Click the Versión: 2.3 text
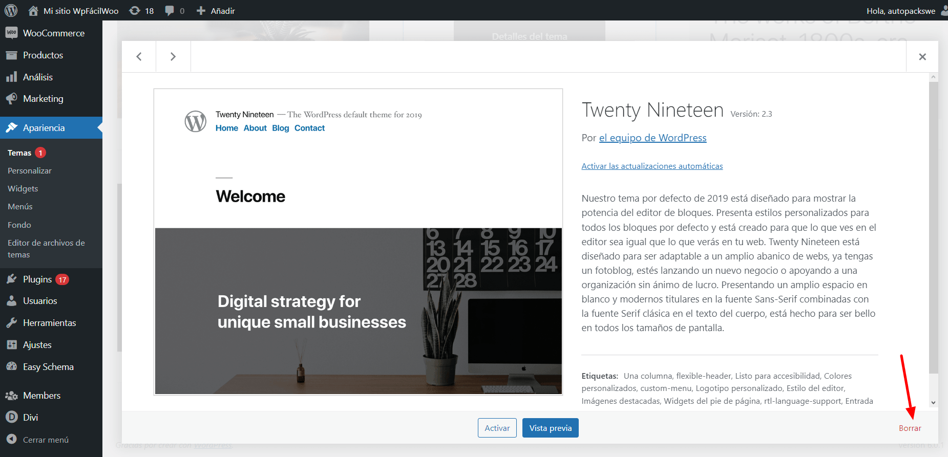Image resolution: width=948 pixels, height=457 pixels. pyautogui.click(x=751, y=114)
